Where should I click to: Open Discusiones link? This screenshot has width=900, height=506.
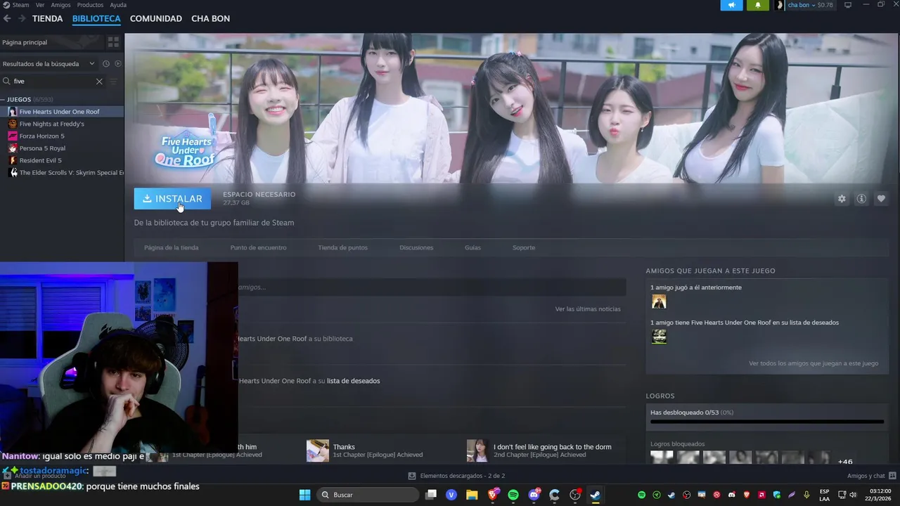(x=416, y=247)
